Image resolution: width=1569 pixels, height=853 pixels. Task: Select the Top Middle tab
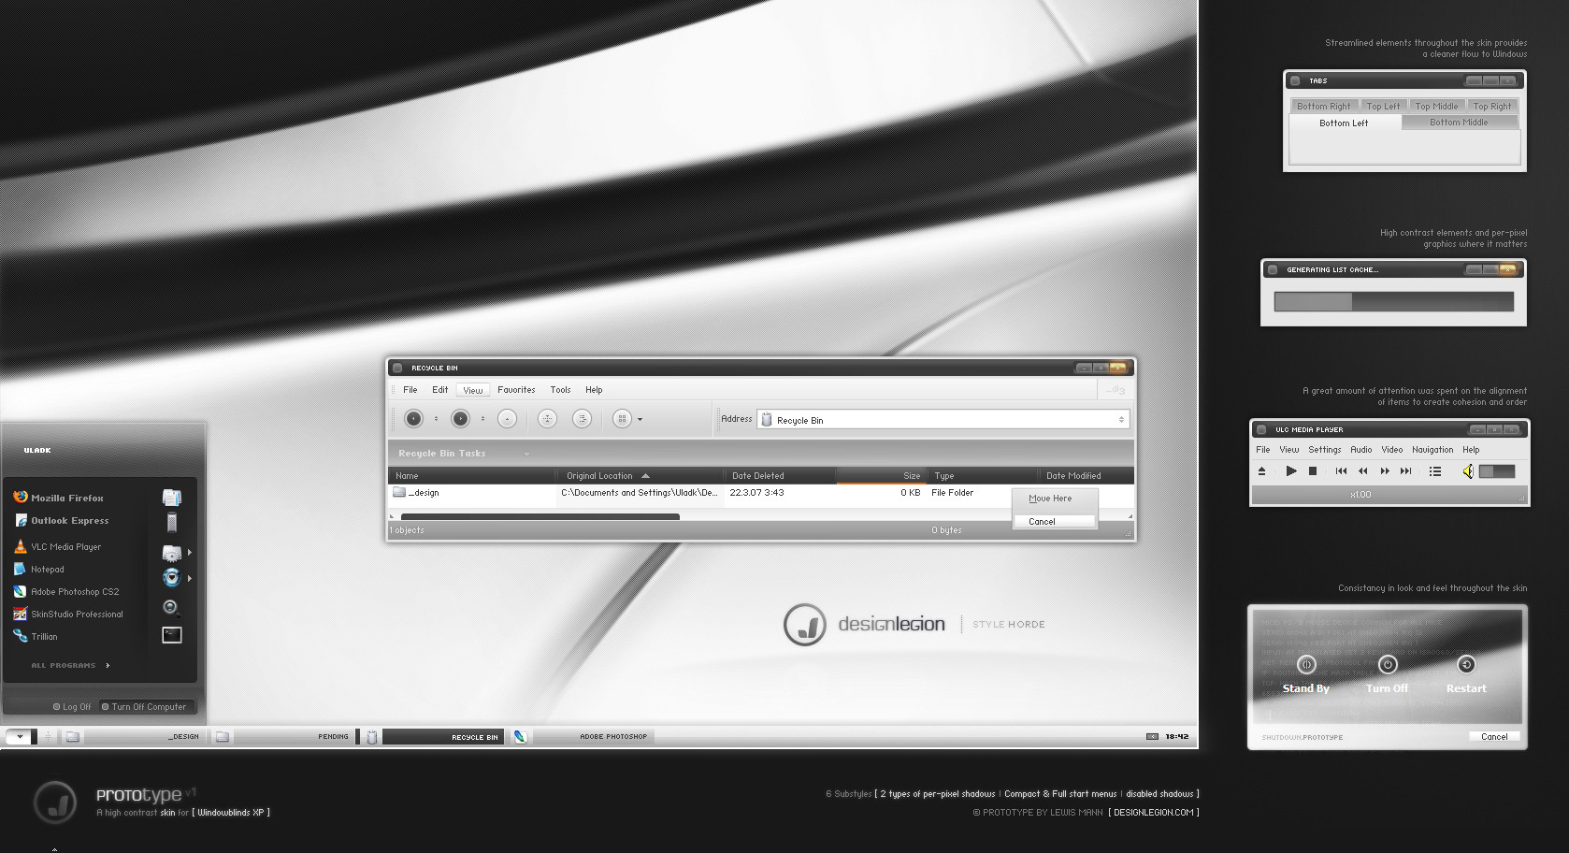[1436, 107]
